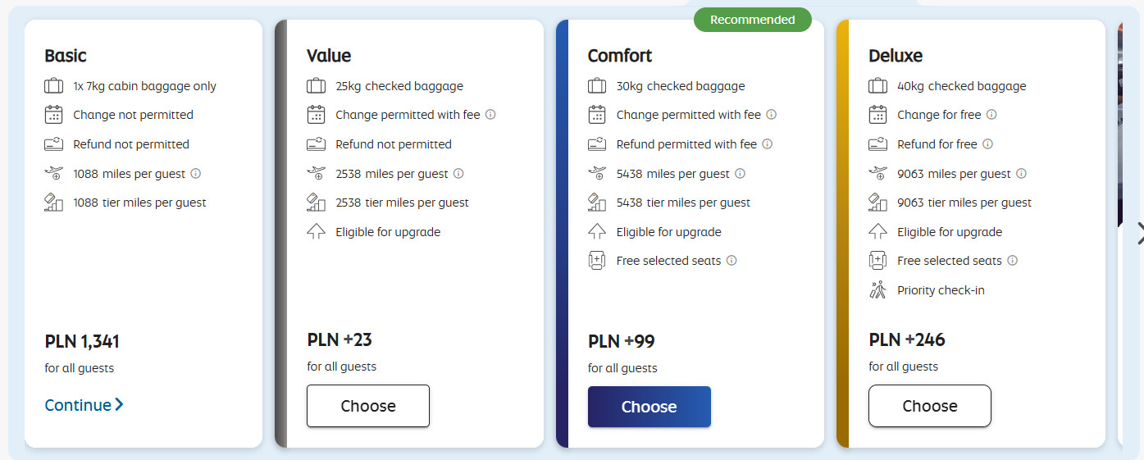Open info for Deluxe 9063 miles
Screen dimensions: 1144x460
coord(1021,174)
